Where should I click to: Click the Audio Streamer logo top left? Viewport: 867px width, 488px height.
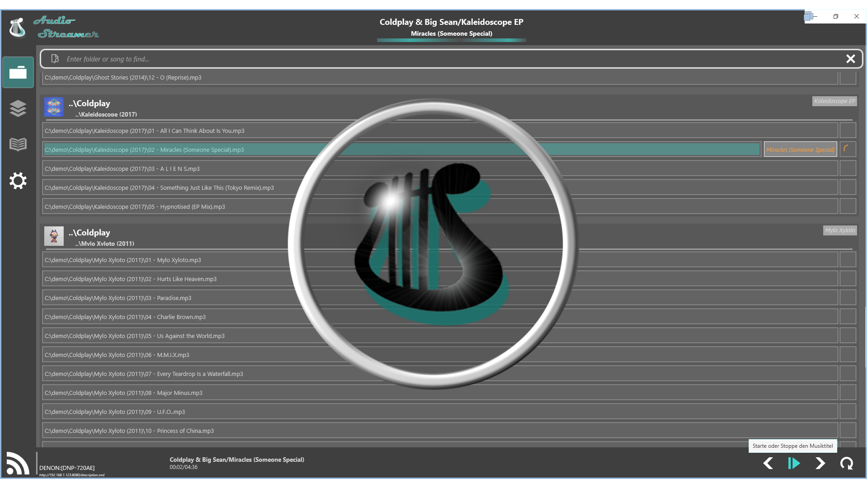point(18,27)
